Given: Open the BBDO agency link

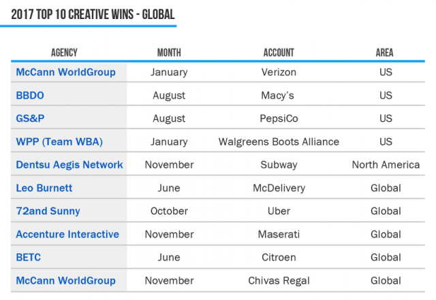Looking at the screenshot, I should 30,95.
